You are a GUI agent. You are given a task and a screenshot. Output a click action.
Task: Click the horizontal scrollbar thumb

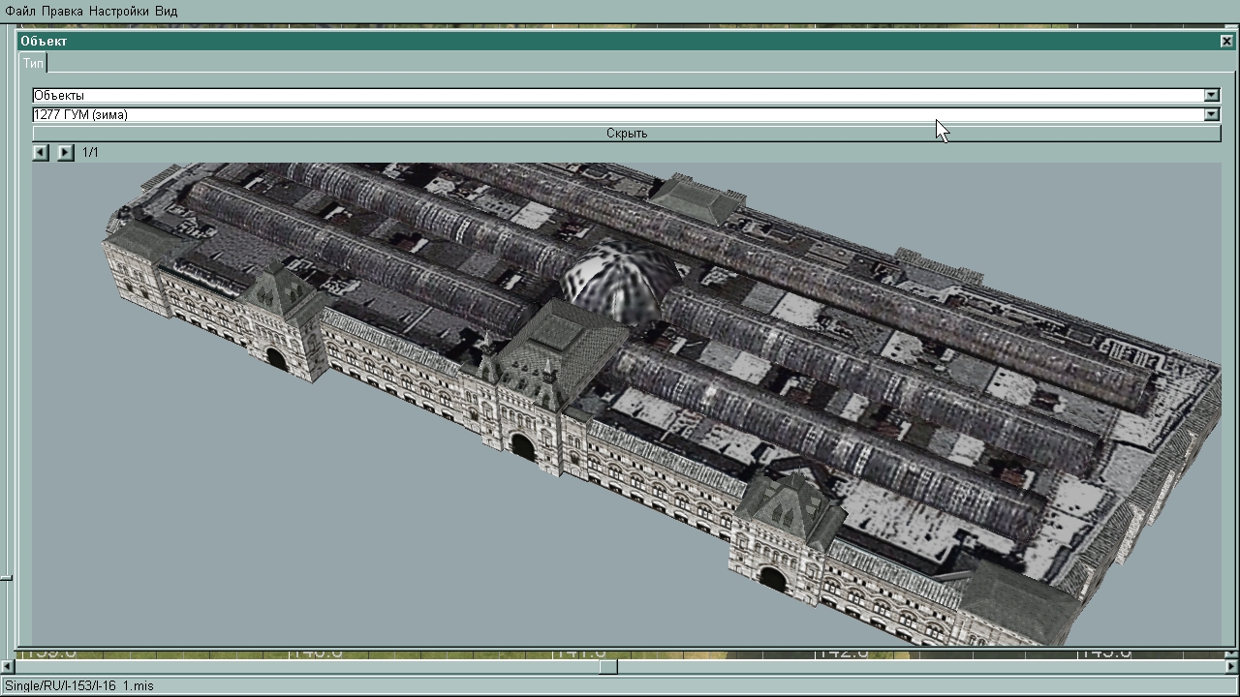point(608,666)
